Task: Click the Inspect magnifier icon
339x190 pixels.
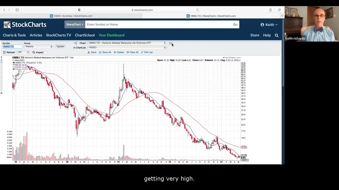Action: pyautogui.click(x=34, y=52)
